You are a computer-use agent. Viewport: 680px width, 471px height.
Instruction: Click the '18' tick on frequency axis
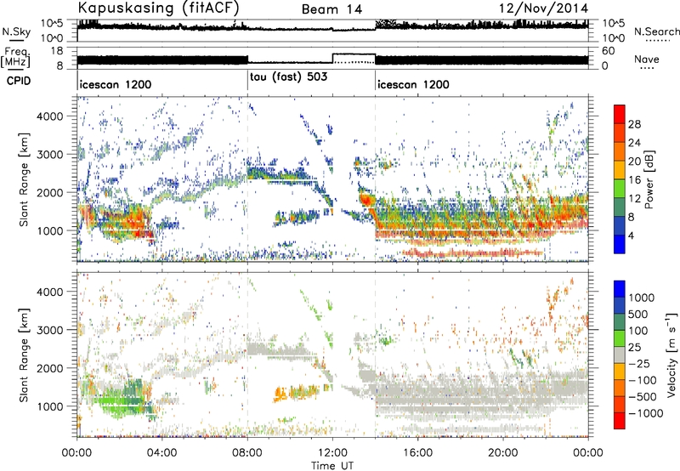coord(57,51)
